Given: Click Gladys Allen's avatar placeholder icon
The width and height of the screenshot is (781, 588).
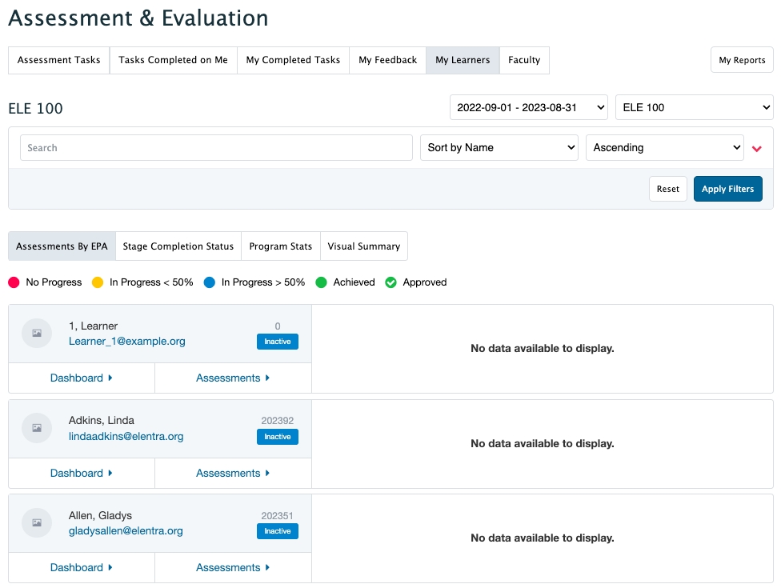Looking at the screenshot, I should 37,522.
